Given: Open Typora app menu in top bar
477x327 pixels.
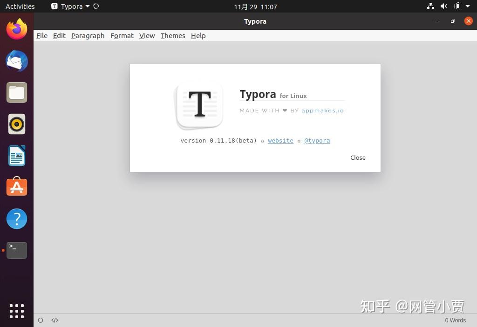Looking at the screenshot, I should click(x=71, y=7).
